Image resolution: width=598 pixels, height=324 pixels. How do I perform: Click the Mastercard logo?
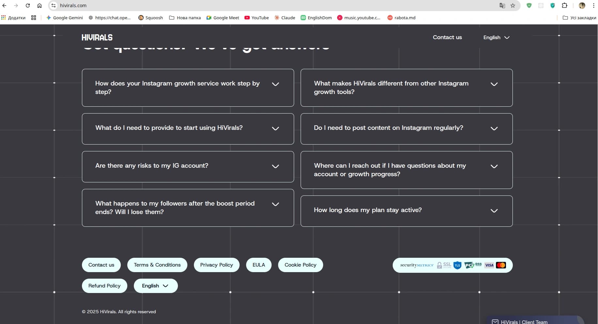click(x=501, y=265)
